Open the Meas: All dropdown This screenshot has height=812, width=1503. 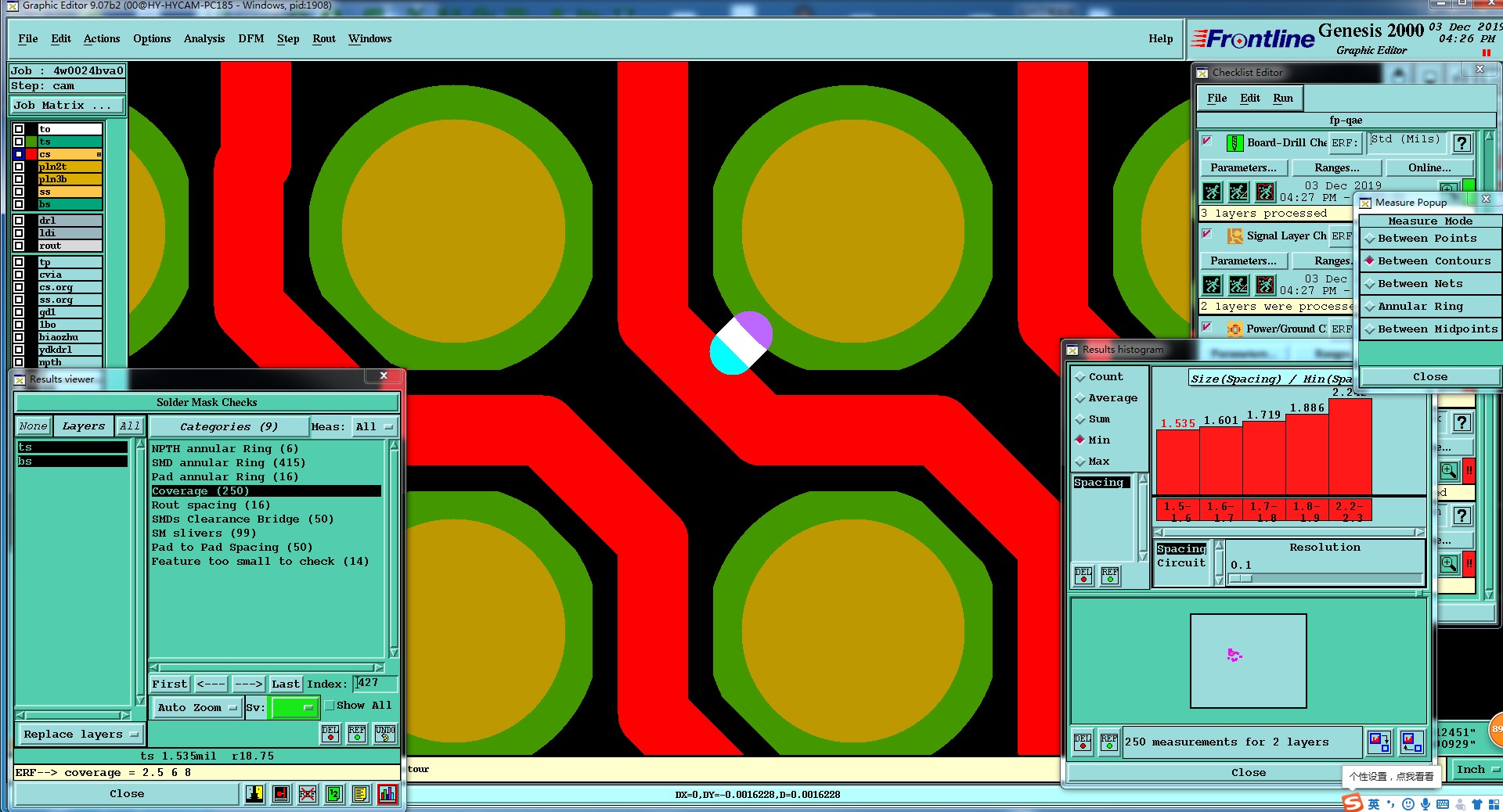[374, 427]
